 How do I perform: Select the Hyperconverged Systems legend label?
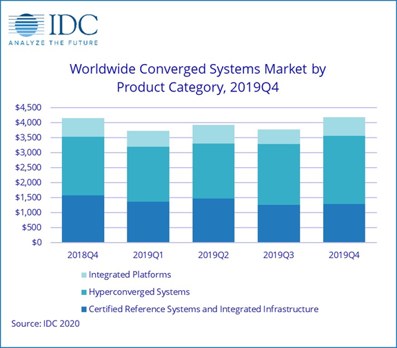click(x=139, y=292)
